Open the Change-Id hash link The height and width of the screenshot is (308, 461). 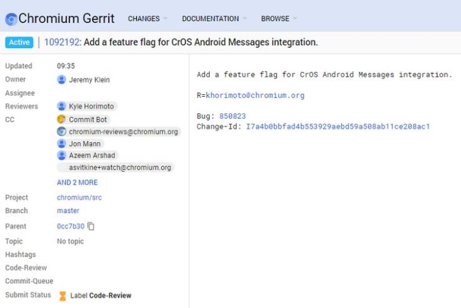(338, 126)
